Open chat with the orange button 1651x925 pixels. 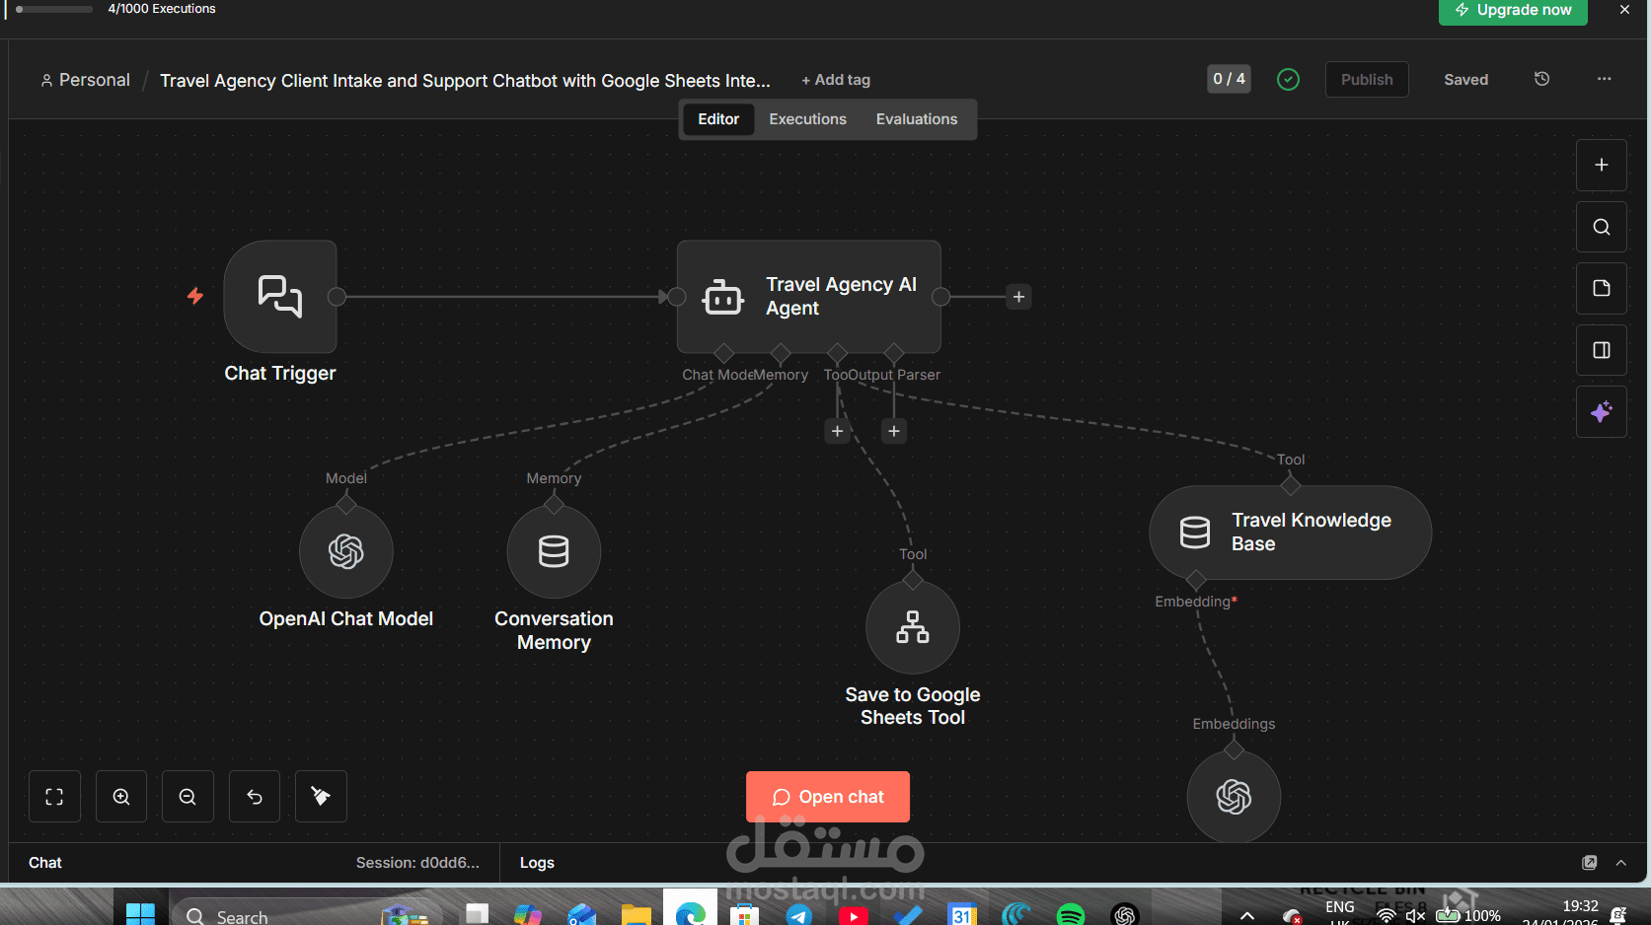828,796
